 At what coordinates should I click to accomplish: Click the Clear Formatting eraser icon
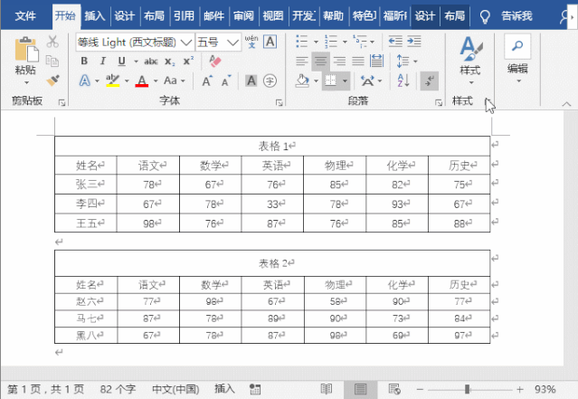pos(214,61)
